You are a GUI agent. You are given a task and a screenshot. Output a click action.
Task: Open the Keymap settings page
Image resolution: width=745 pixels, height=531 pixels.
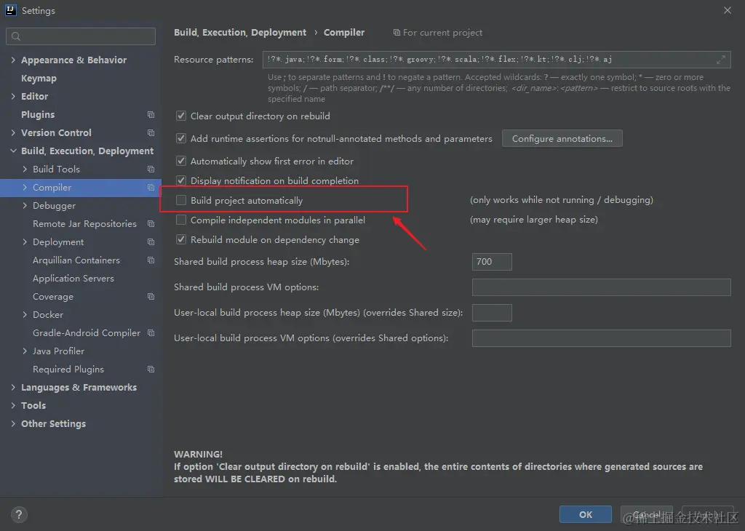tap(39, 79)
